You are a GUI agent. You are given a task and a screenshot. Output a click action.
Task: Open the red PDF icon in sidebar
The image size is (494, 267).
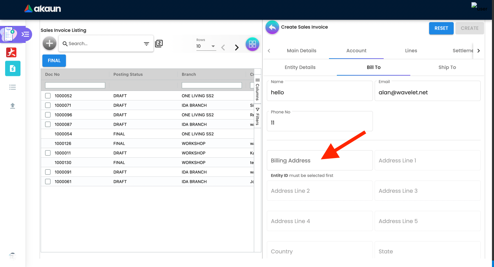[x=11, y=52]
